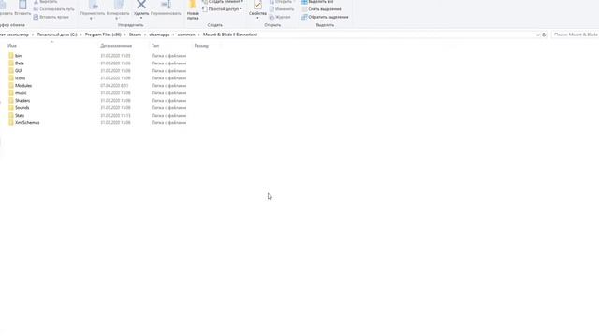Select the Stats folder
The height and width of the screenshot is (336, 599).
point(17,116)
